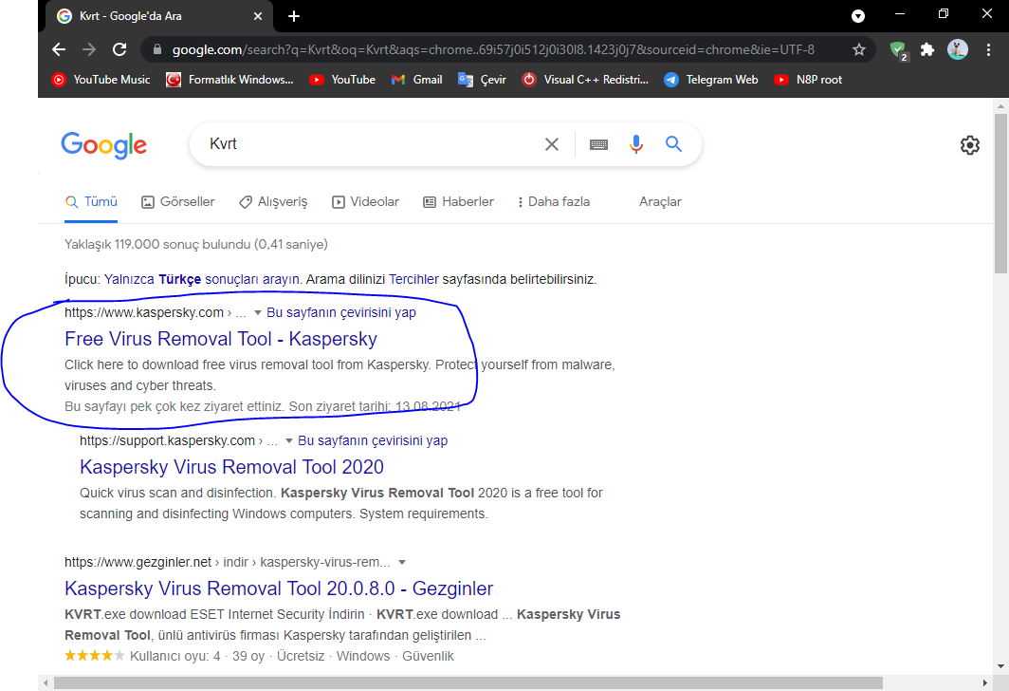Image resolution: width=1009 pixels, height=691 pixels.
Task: Submit search with magnifier icon
Action: pos(673,143)
